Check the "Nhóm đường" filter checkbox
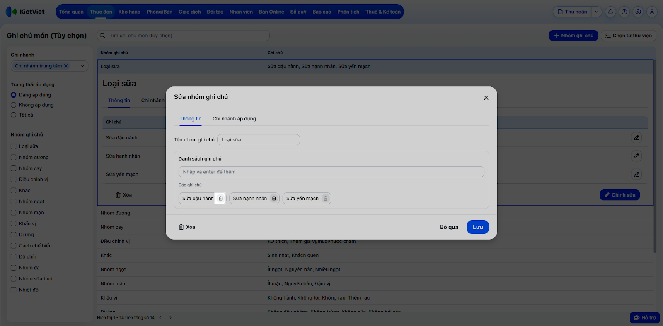This screenshot has height=326, width=663. pyautogui.click(x=14, y=157)
